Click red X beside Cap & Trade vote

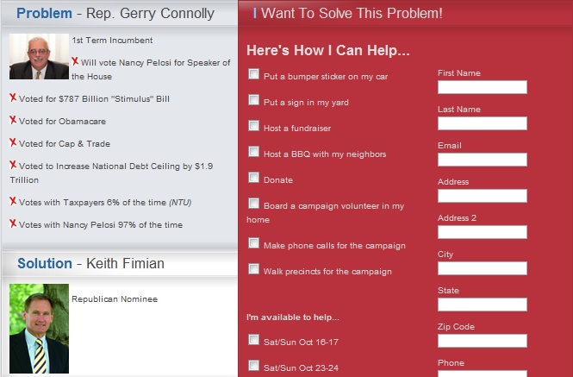coord(13,142)
